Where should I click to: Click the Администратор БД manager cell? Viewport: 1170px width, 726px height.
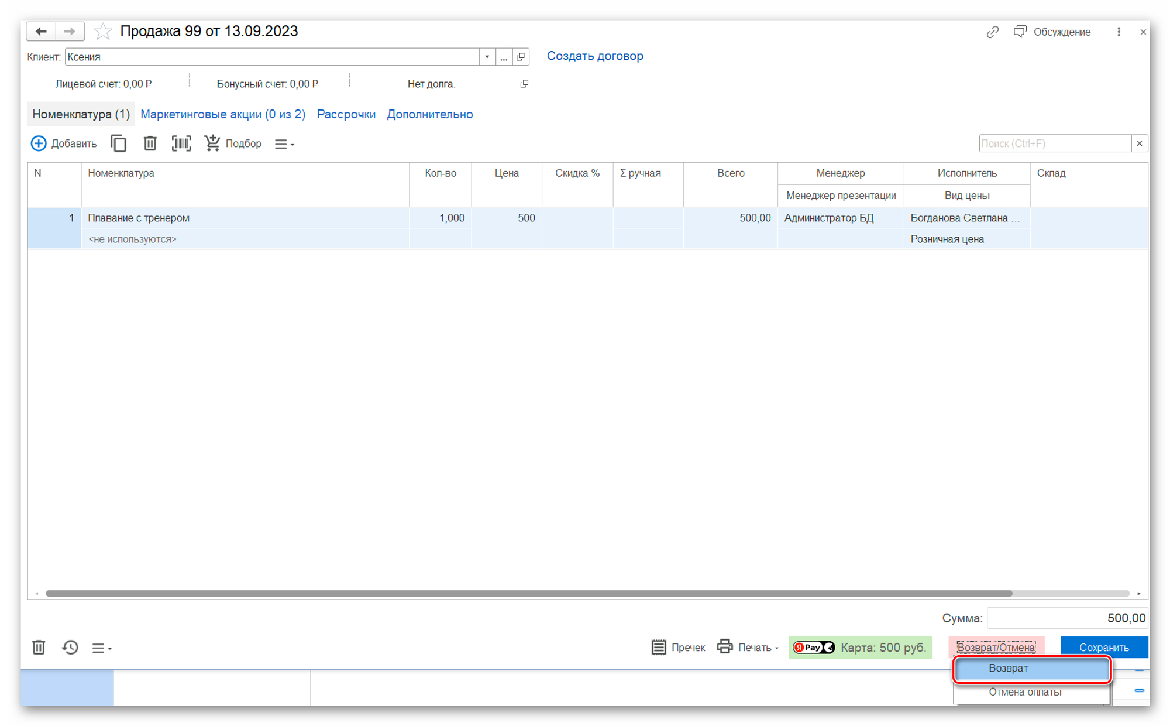click(840, 218)
